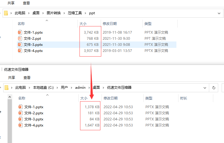Screen dimensions: 224x143
Task: Open 查看 tab in upper window
Action: (x=26, y=3)
